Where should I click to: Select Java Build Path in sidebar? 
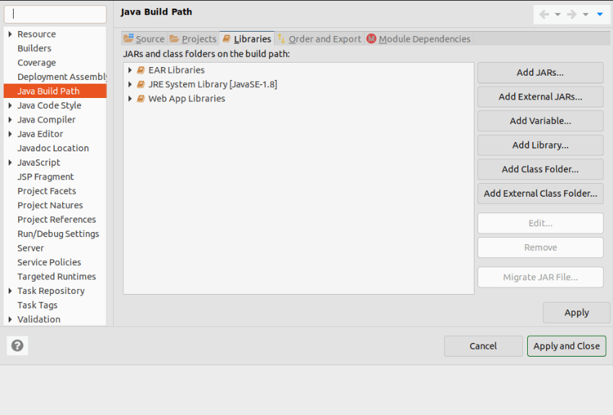[55, 92]
